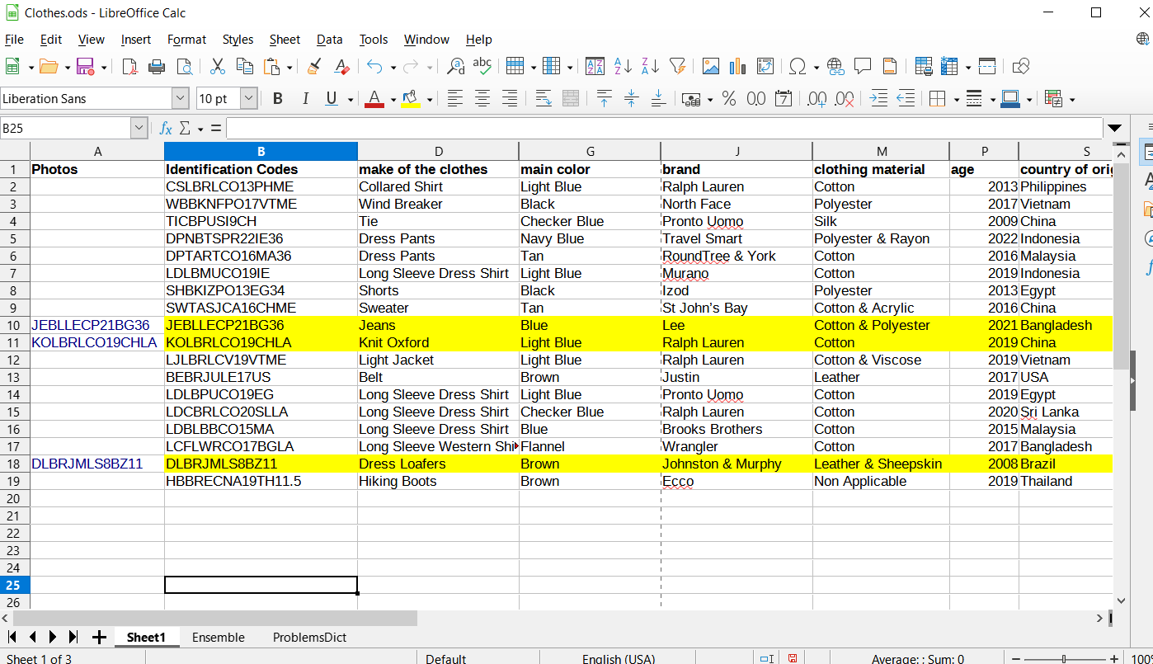This screenshot has width=1153, height=664.
Task: Open Print Preview from the toolbar
Action: (185, 67)
